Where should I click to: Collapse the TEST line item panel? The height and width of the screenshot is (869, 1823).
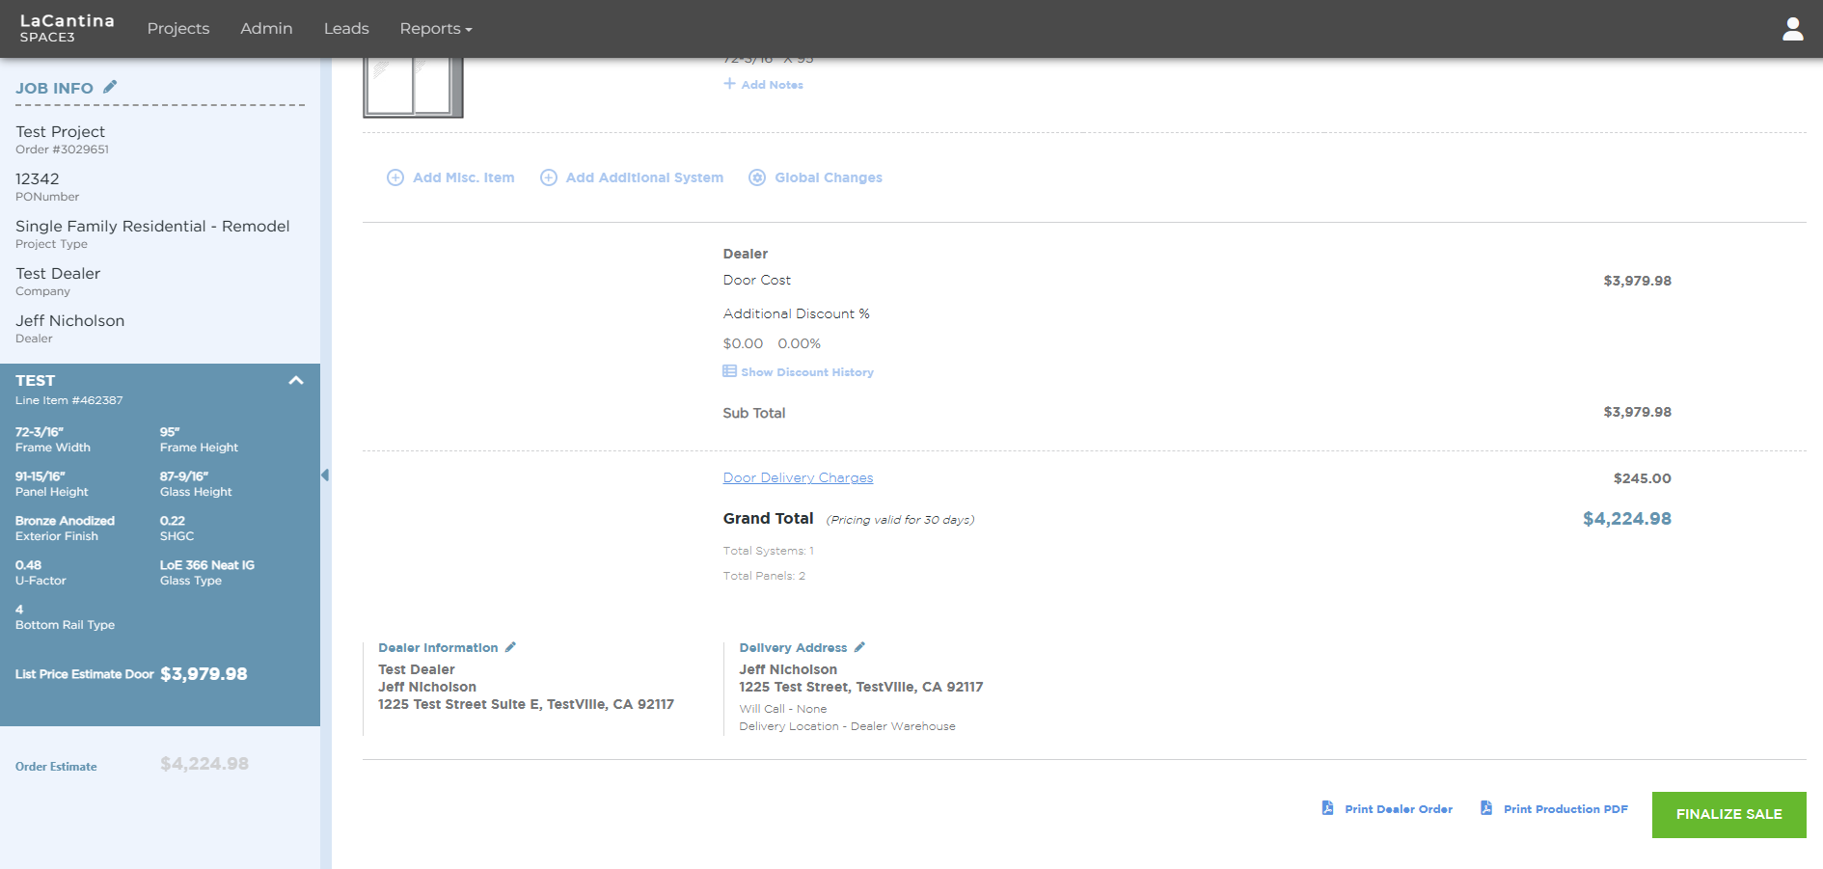[x=296, y=380]
